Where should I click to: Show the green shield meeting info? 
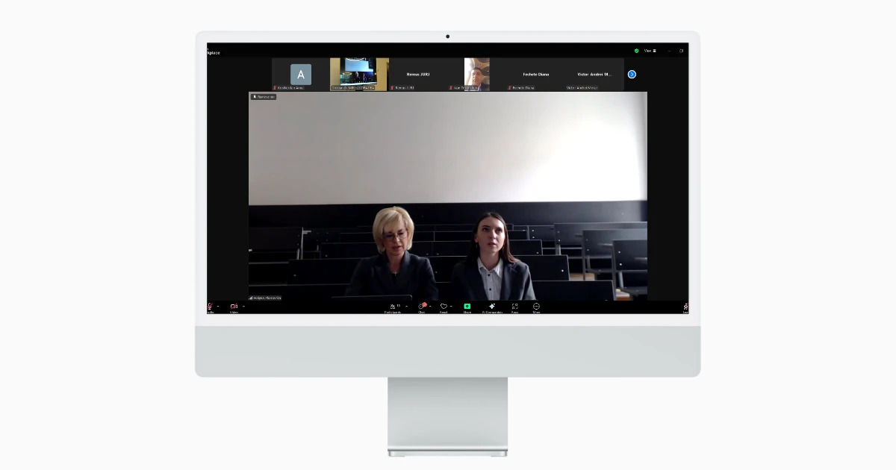636,51
